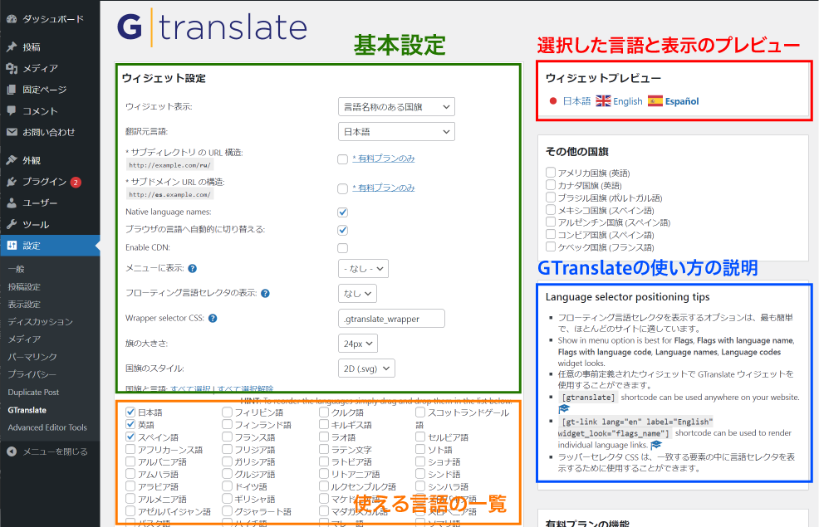Click Español link in widget preview
The image size is (819, 527).
pos(682,101)
